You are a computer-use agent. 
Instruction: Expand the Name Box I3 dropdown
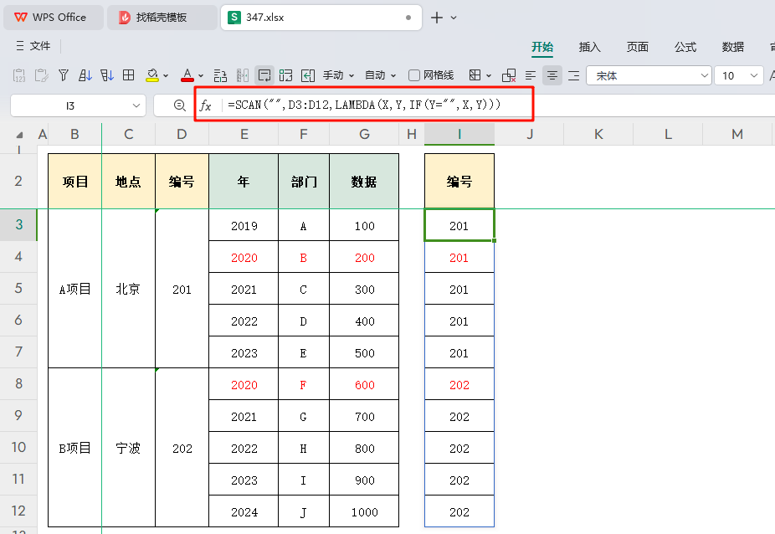[x=136, y=105]
